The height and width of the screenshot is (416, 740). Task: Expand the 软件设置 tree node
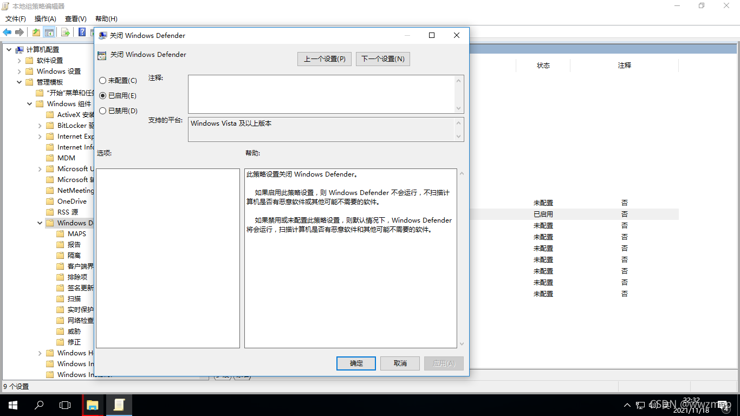20,61
